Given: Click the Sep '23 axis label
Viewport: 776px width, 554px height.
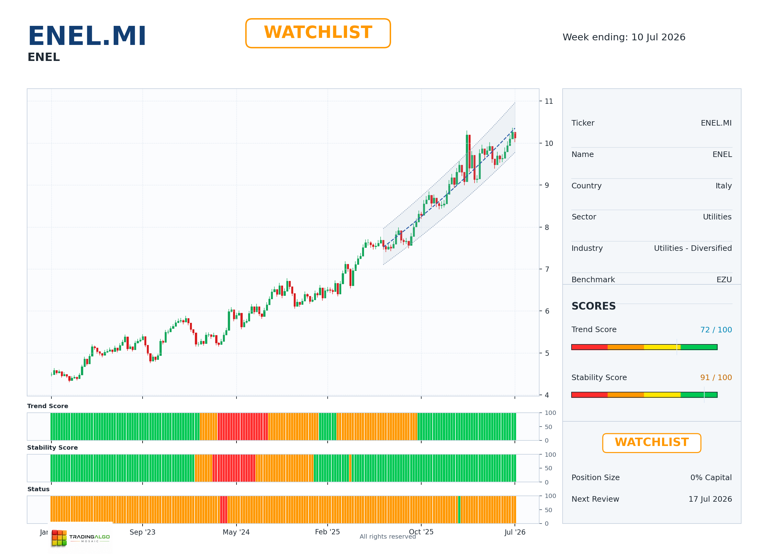Looking at the screenshot, I should click(142, 532).
